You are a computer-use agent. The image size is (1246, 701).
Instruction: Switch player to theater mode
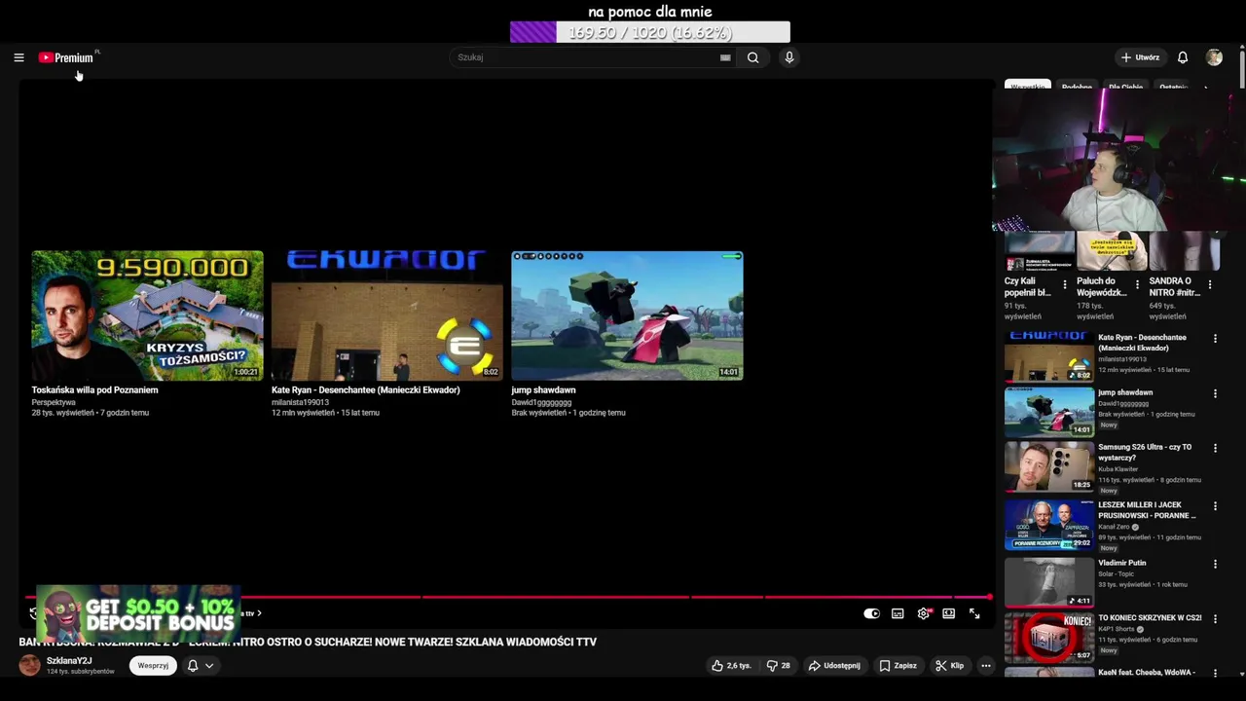tap(949, 613)
